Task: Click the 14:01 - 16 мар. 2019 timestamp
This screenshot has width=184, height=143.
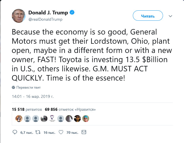Action: coord(33,96)
